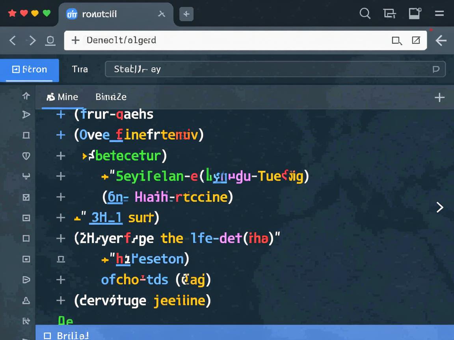
Task: Click the forward navigation arrow
Action: (32, 40)
